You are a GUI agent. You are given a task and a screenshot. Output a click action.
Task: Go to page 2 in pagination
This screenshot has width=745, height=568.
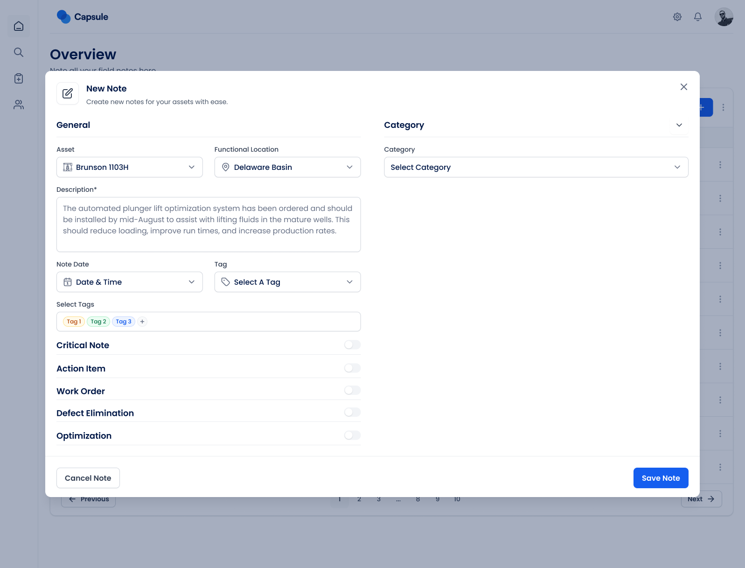(x=359, y=499)
